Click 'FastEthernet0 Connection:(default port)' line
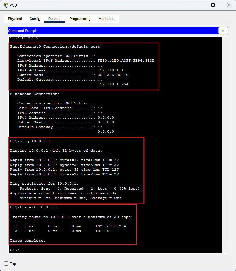 coord(56,47)
